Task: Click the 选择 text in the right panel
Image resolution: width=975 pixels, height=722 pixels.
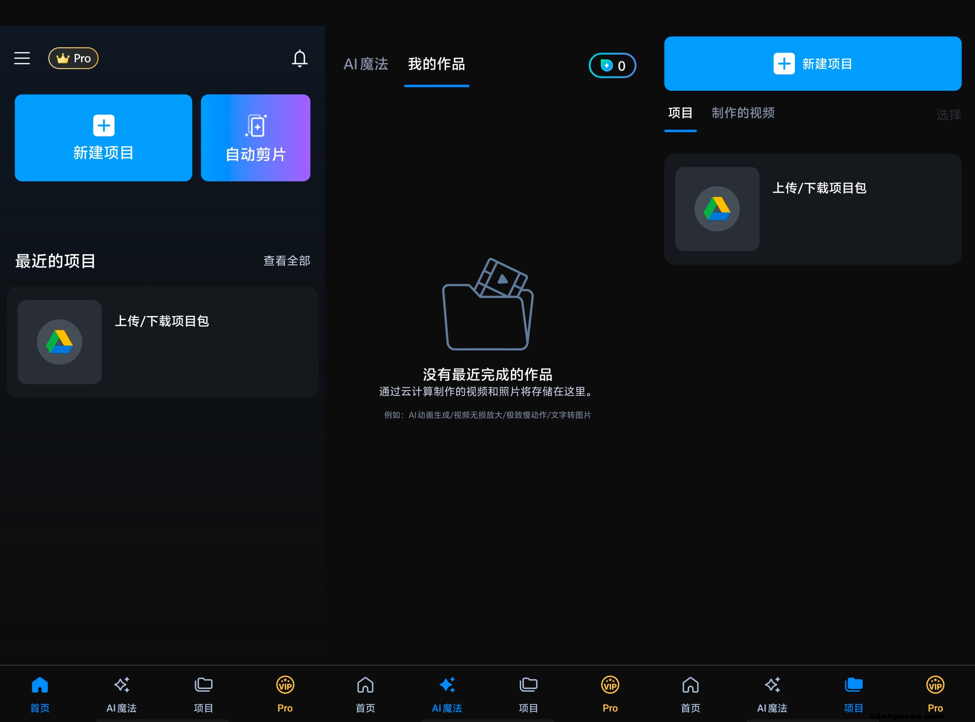Action: [948, 115]
